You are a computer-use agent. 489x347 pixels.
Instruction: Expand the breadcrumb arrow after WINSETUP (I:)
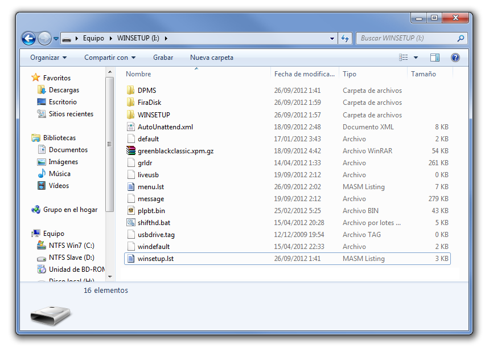[166, 38]
